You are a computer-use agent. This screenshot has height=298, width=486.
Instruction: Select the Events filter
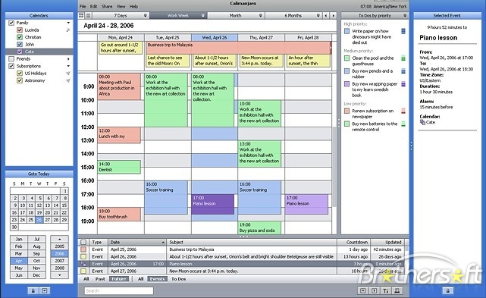[157, 279]
